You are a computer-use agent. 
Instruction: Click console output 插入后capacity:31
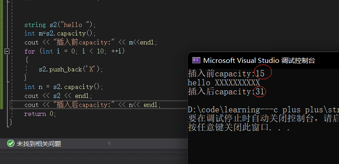coord(226,92)
